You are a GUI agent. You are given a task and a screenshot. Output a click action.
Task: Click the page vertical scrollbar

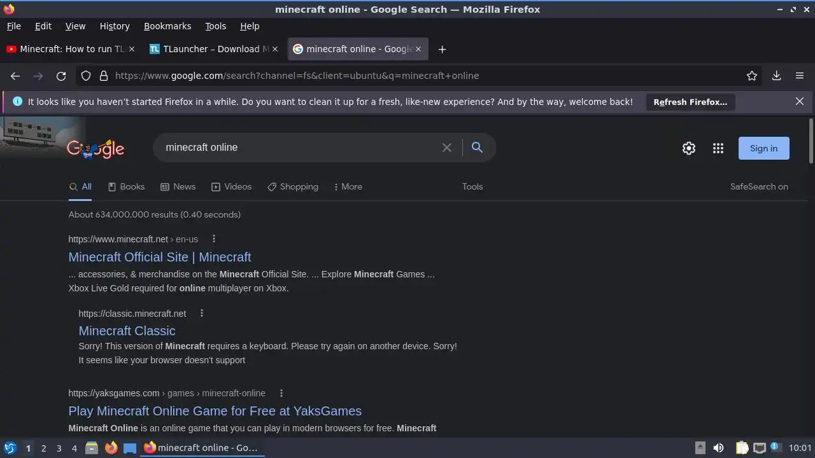coord(811,141)
